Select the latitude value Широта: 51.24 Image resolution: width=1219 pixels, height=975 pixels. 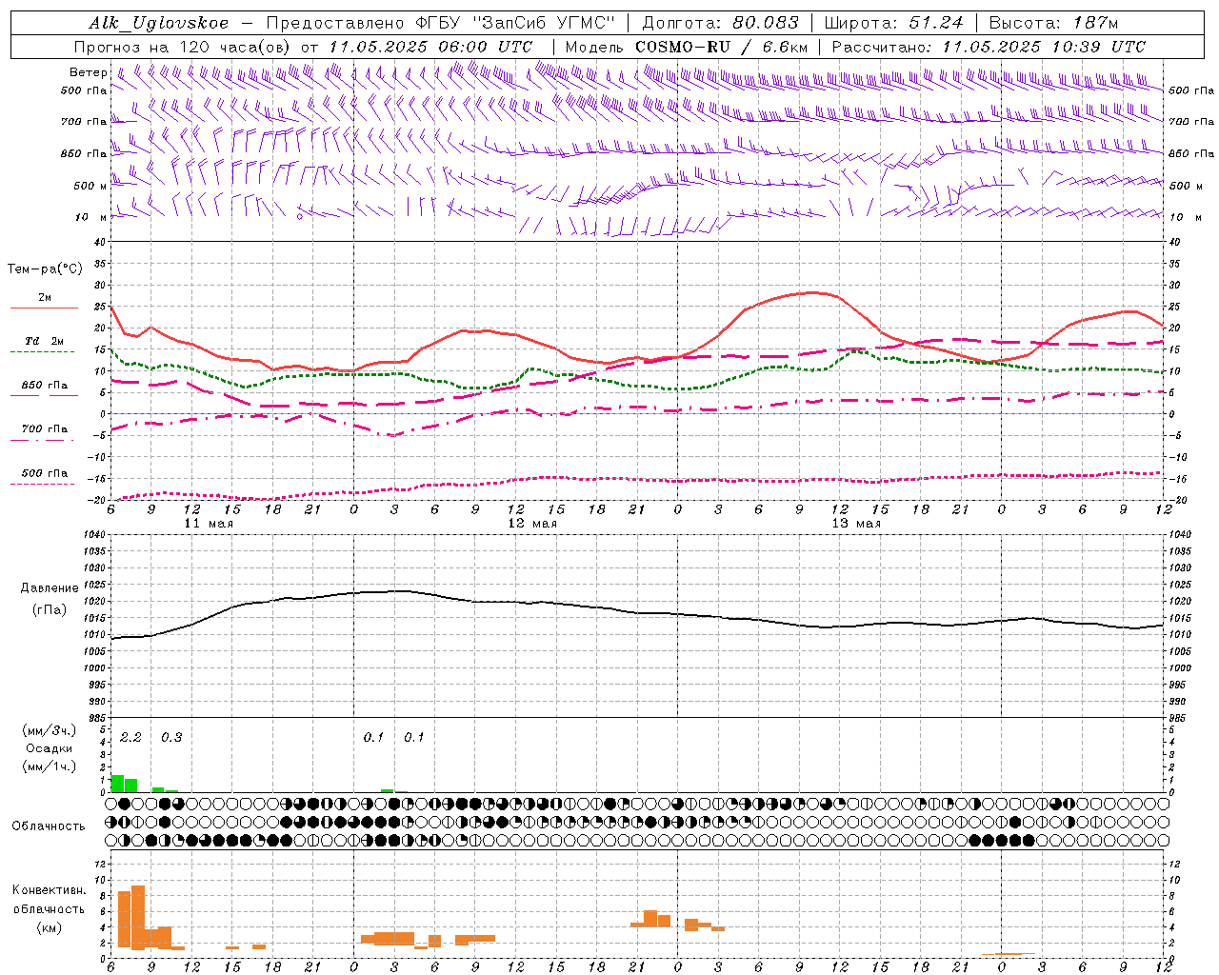click(x=893, y=23)
